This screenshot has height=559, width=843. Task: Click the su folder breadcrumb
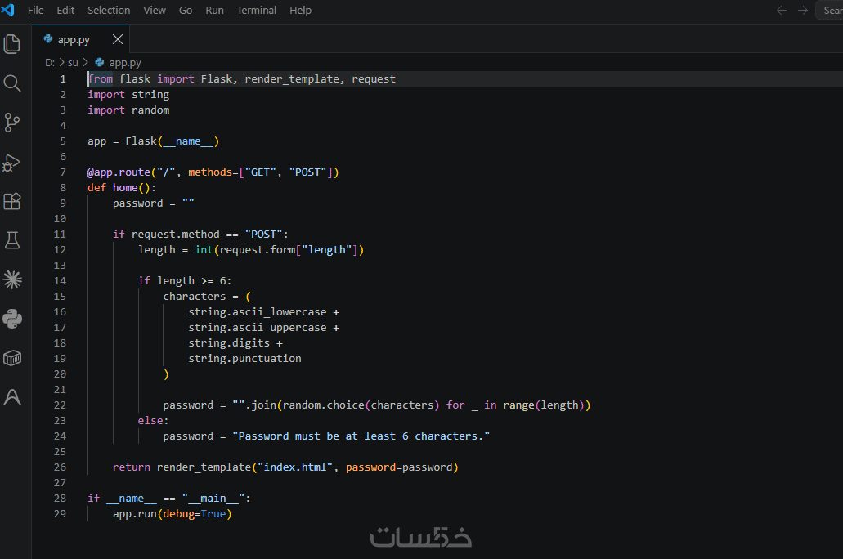coord(73,63)
